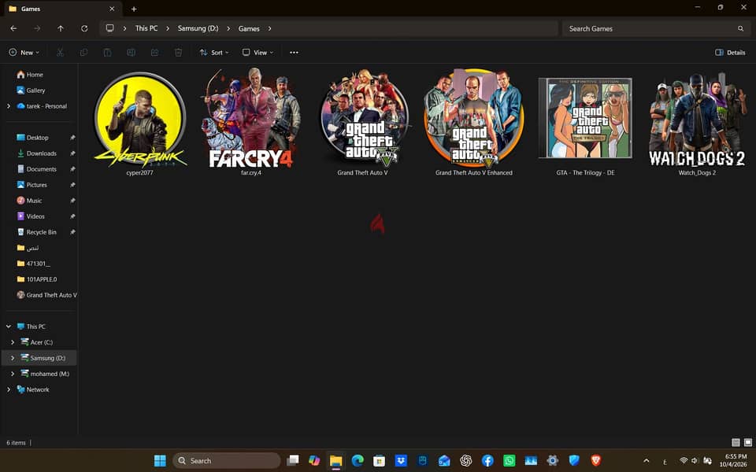Expand the Acer (C:) drive node
The image size is (756, 472).
tap(13, 342)
